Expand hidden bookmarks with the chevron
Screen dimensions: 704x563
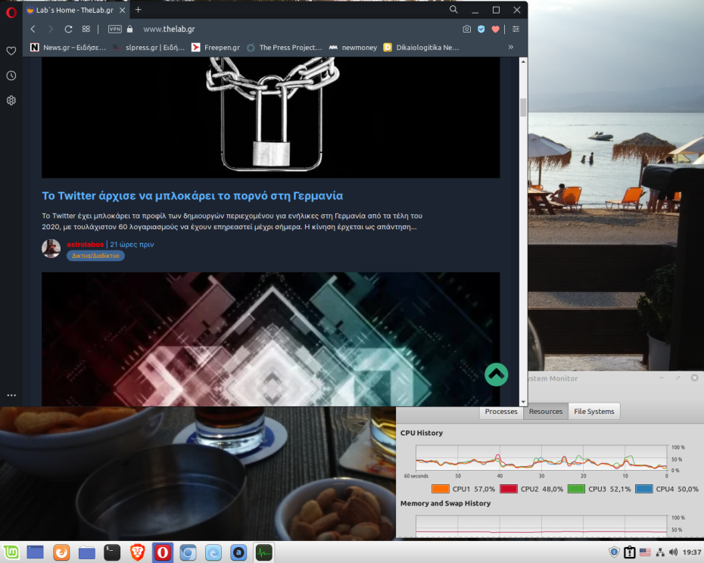pyautogui.click(x=510, y=47)
